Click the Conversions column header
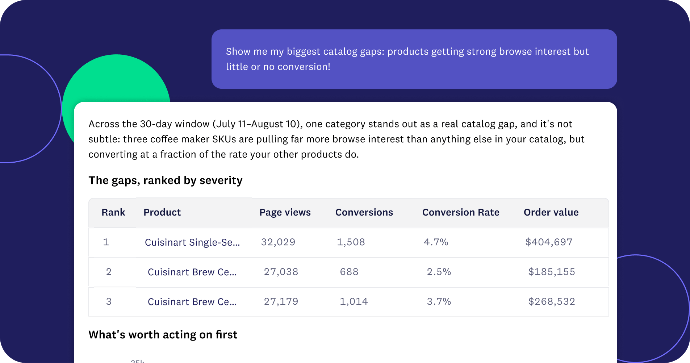Image resolution: width=690 pixels, height=363 pixels. (x=364, y=212)
